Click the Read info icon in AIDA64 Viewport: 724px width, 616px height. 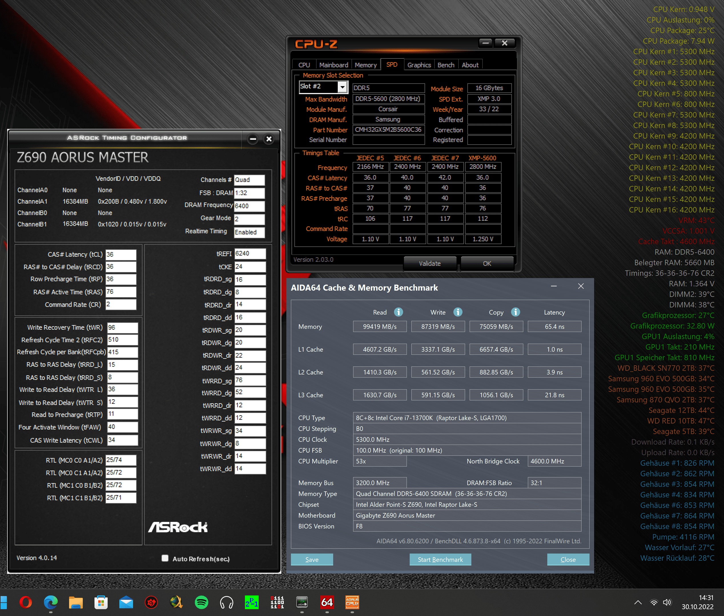tap(398, 312)
